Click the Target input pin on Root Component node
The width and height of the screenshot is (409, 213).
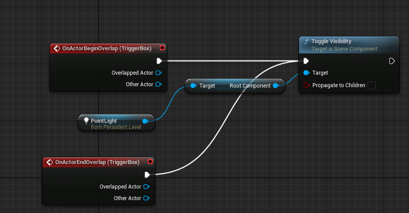(193, 86)
